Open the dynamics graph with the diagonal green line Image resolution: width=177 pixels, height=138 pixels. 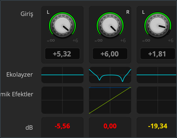click(x=110, y=100)
